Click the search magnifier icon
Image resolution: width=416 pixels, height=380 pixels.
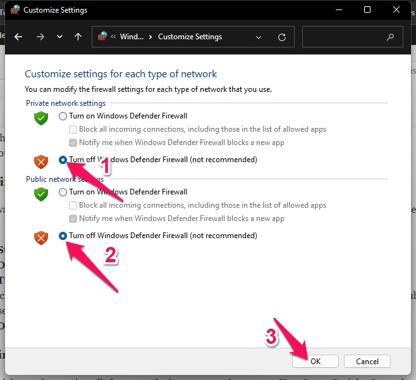[x=390, y=37]
